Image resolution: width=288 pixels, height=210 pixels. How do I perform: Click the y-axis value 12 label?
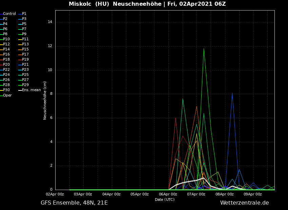pyautogui.click(x=50, y=46)
